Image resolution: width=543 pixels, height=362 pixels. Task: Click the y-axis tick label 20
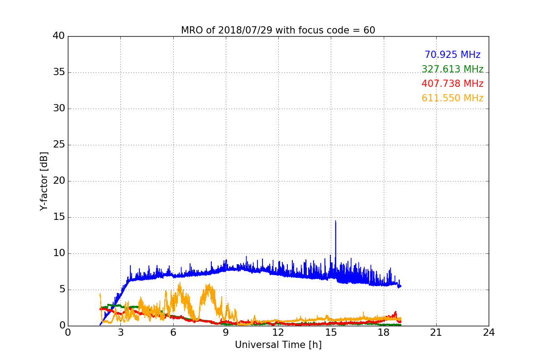pyautogui.click(x=58, y=181)
